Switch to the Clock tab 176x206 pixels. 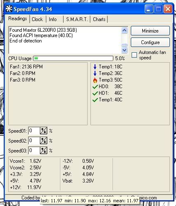point(37,19)
